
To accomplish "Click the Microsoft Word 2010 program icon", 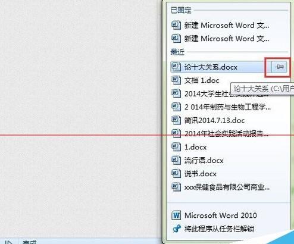I will 176,215.
